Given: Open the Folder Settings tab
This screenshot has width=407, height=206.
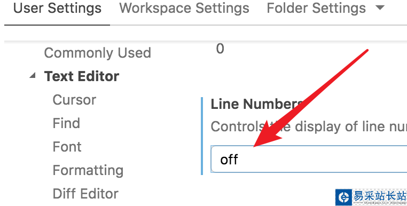Looking at the screenshot, I should coord(316,9).
